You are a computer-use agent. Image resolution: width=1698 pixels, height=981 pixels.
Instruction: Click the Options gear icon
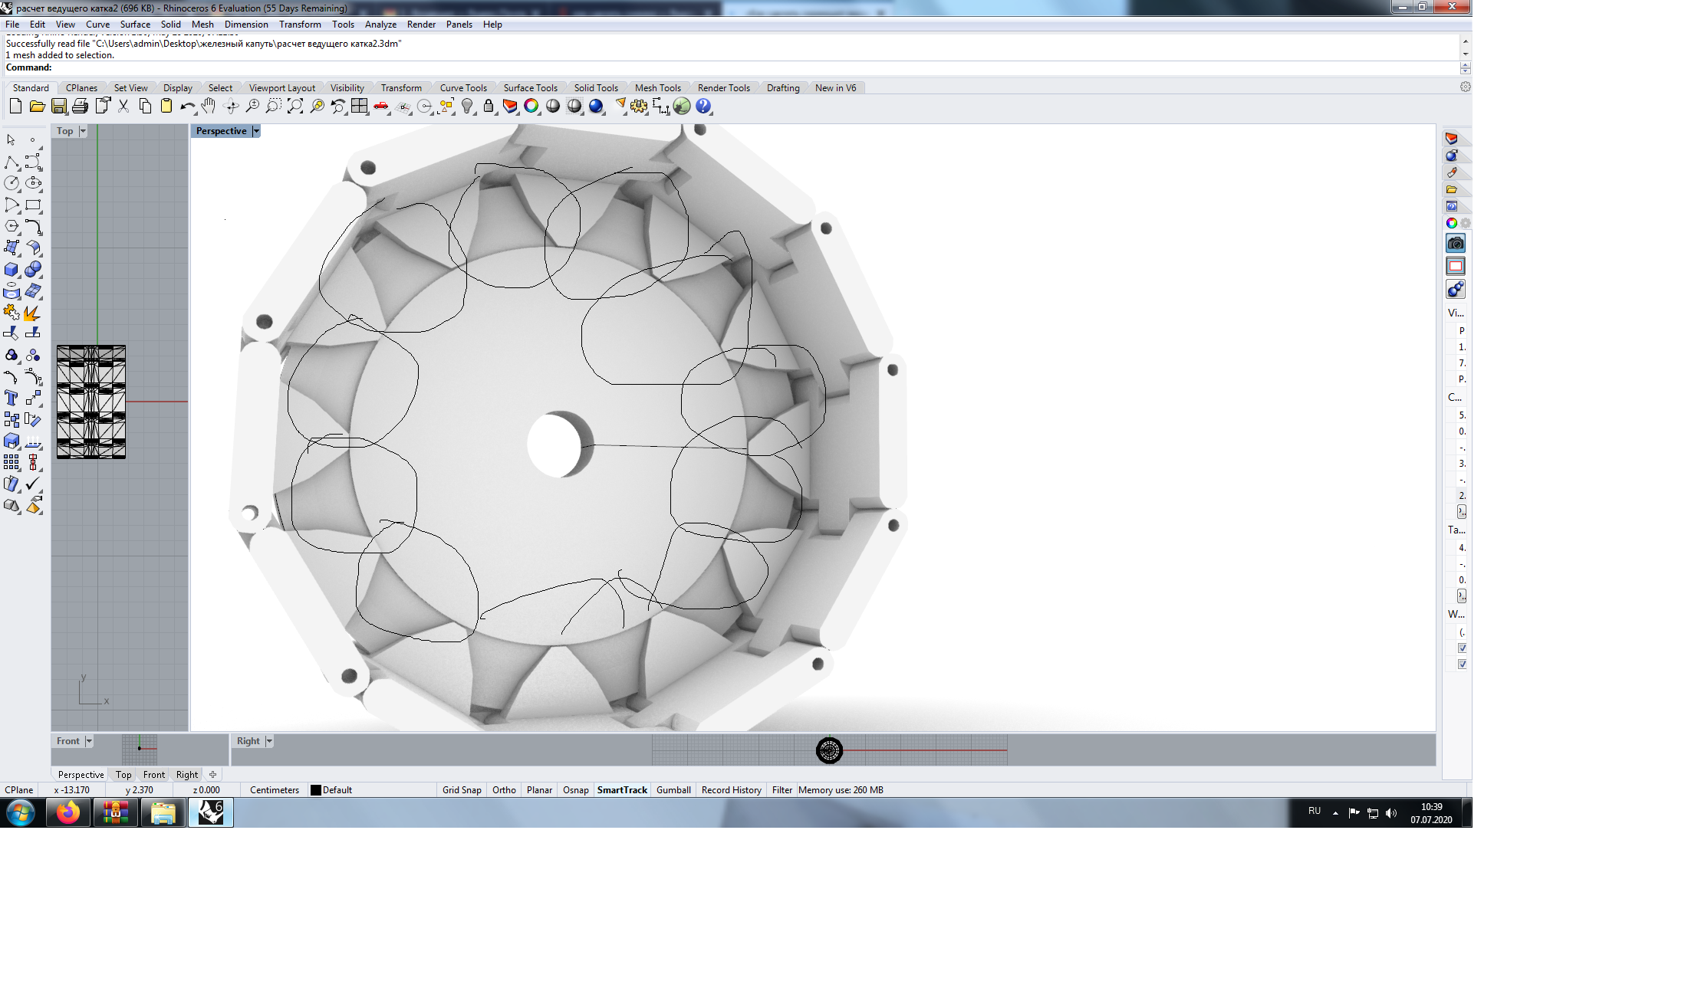click(x=639, y=107)
